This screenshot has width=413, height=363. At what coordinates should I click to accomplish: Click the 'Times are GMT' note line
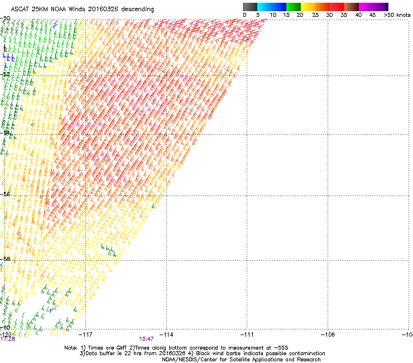pyautogui.click(x=176, y=348)
